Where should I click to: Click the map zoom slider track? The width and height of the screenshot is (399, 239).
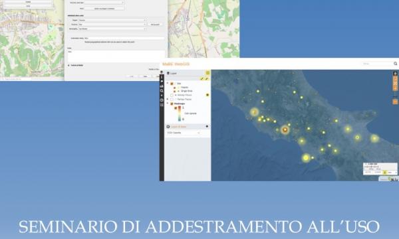tap(395, 94)
